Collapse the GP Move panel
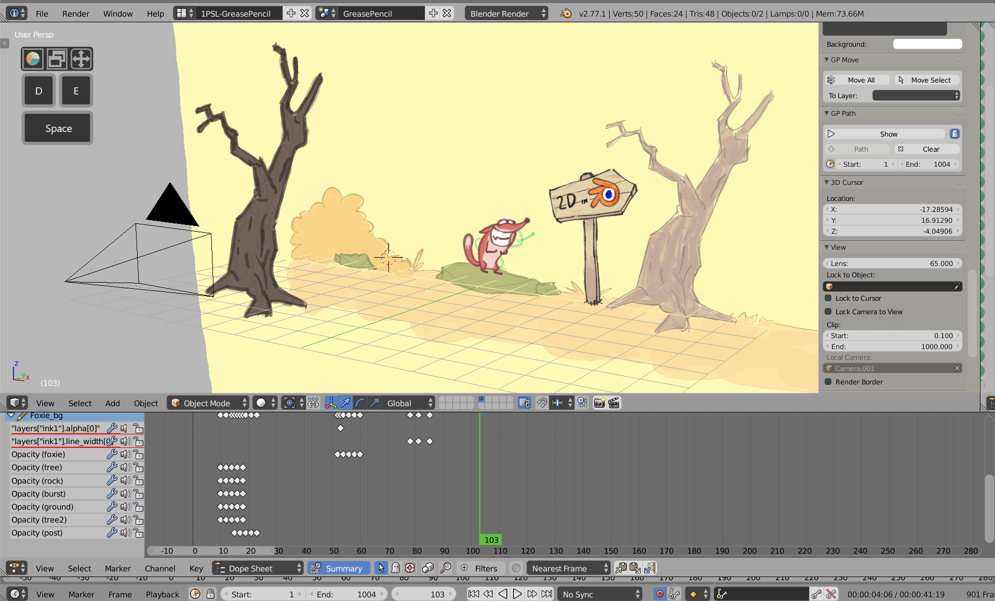Image resolution: width=995 pixels, height=601 pixels. [827, 60]
